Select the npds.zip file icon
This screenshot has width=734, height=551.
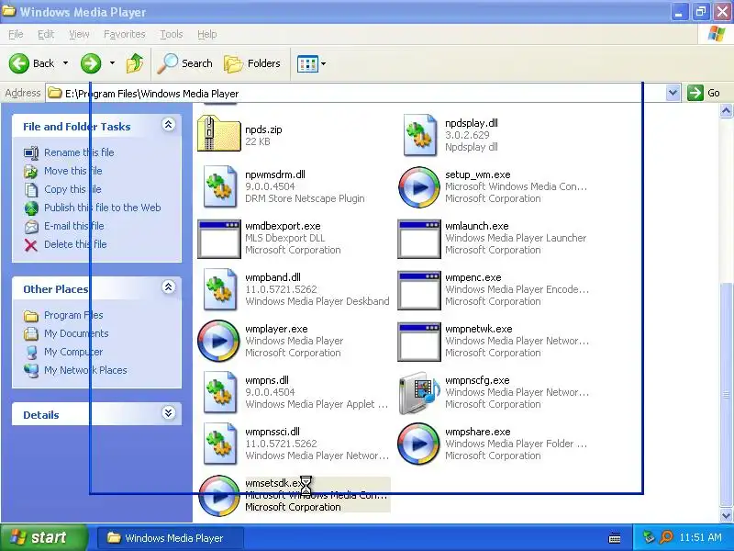click(x=218, y=134)
